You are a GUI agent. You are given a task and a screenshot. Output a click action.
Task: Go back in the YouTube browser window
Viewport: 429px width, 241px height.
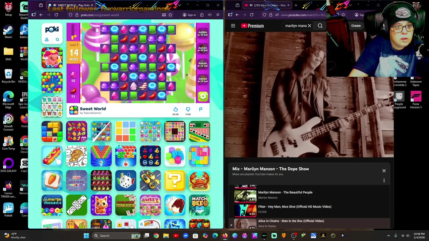pyautogui.click(x=237, y=15)
